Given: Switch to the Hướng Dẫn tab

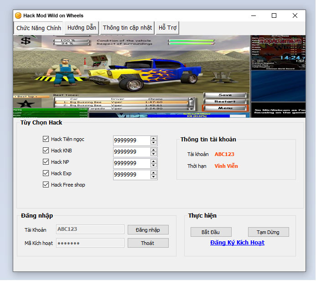Looking at the screenshot, I should point(82,28).
